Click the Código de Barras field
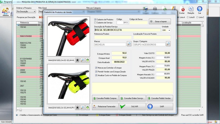 139,23
